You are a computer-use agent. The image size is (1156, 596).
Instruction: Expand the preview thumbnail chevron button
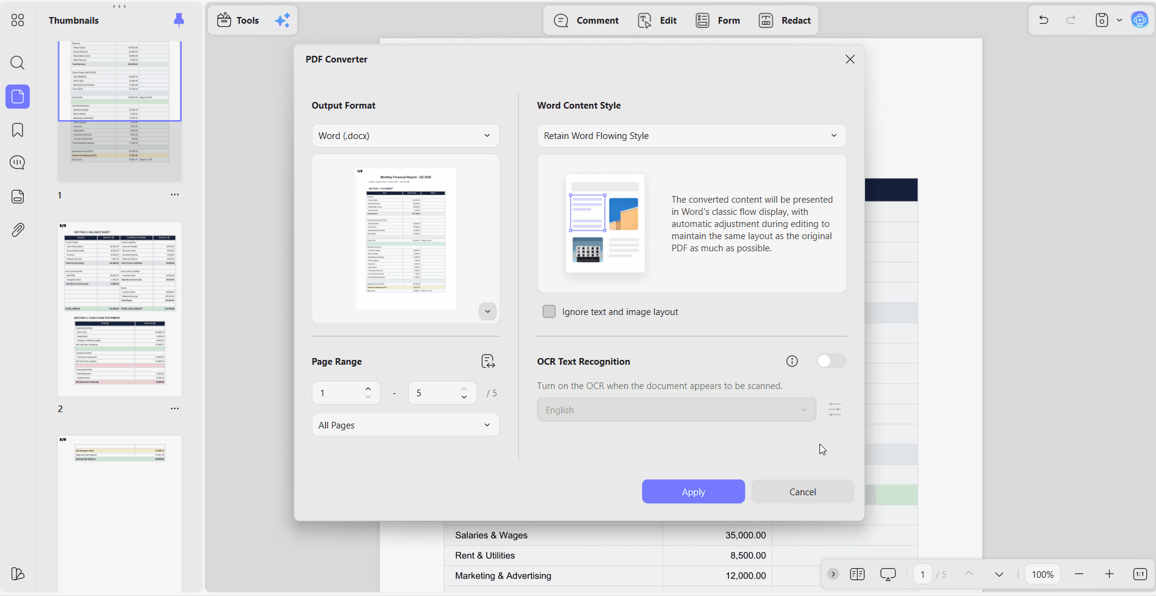(x=487, y=311)
